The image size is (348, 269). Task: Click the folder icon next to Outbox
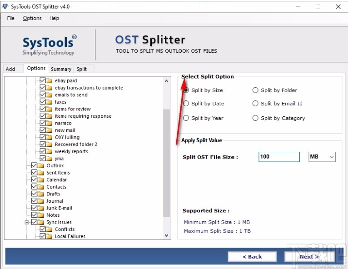[40, 165]
